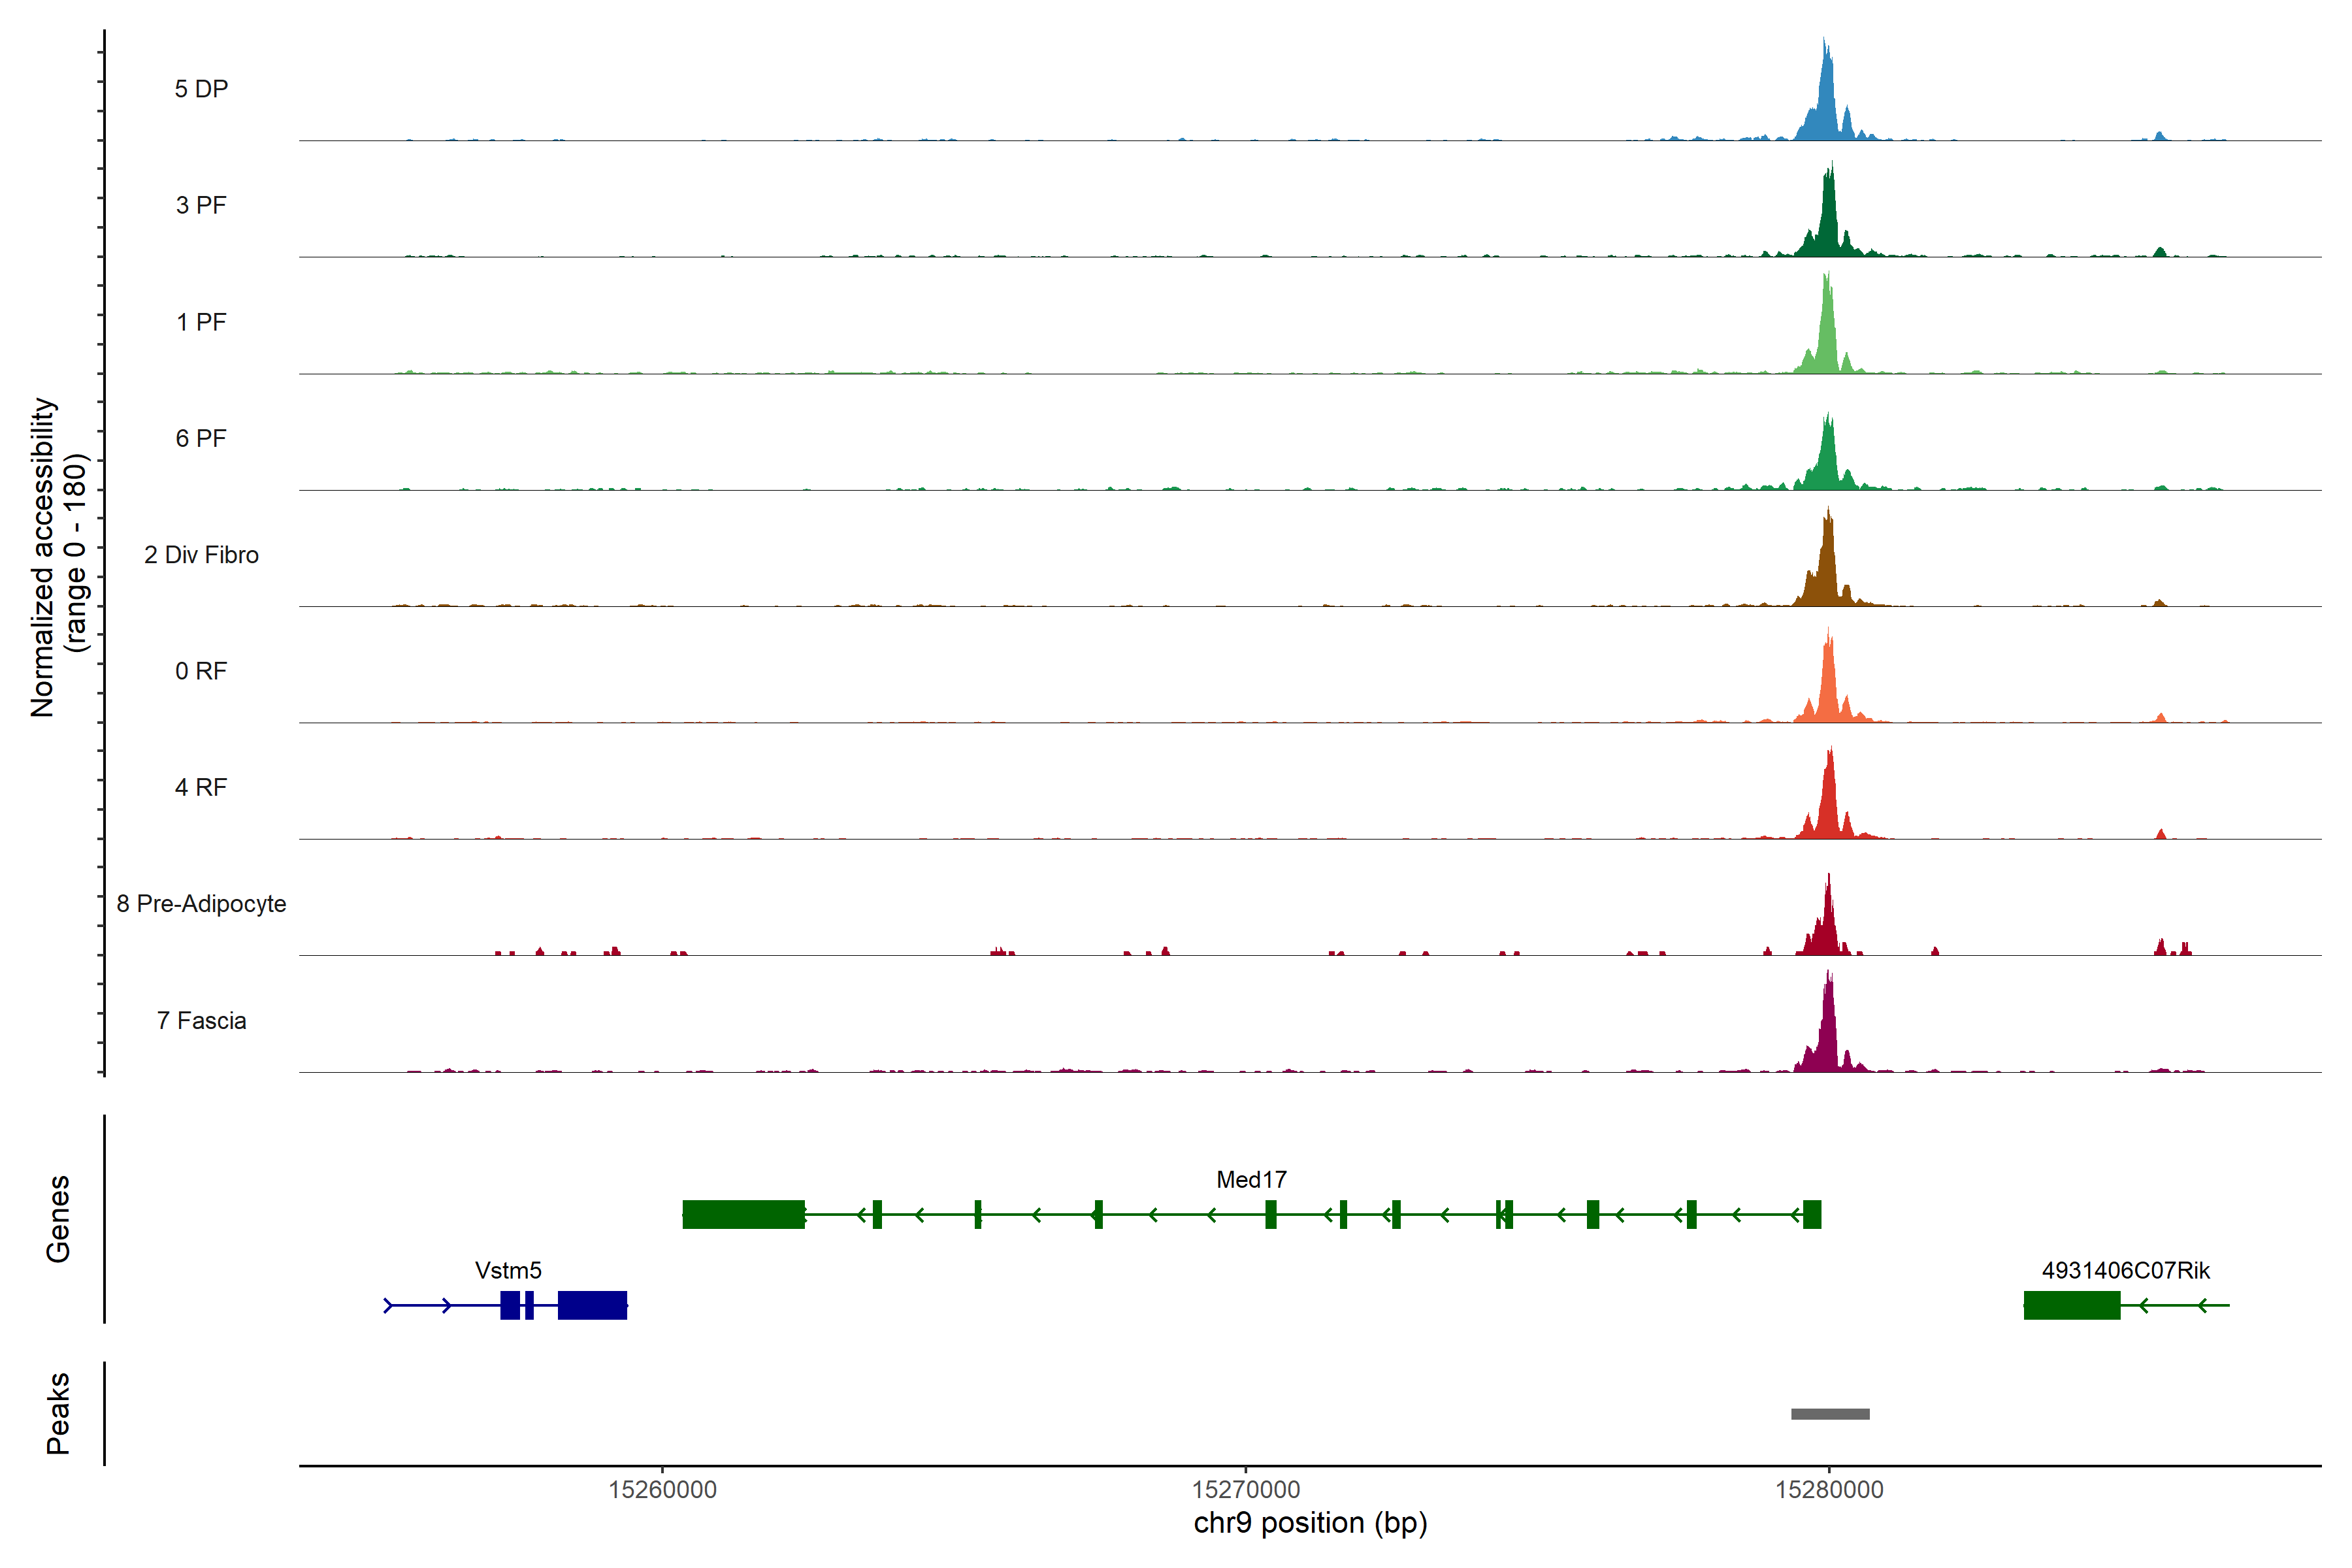Viewport: 2352px width, 1568px height.
Task: Click the 4 RF track label
Action: coord(201,787)
